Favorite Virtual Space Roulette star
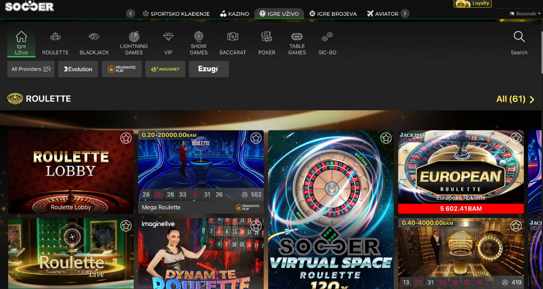This screenshot has height=289, width=543. [386, 138]
